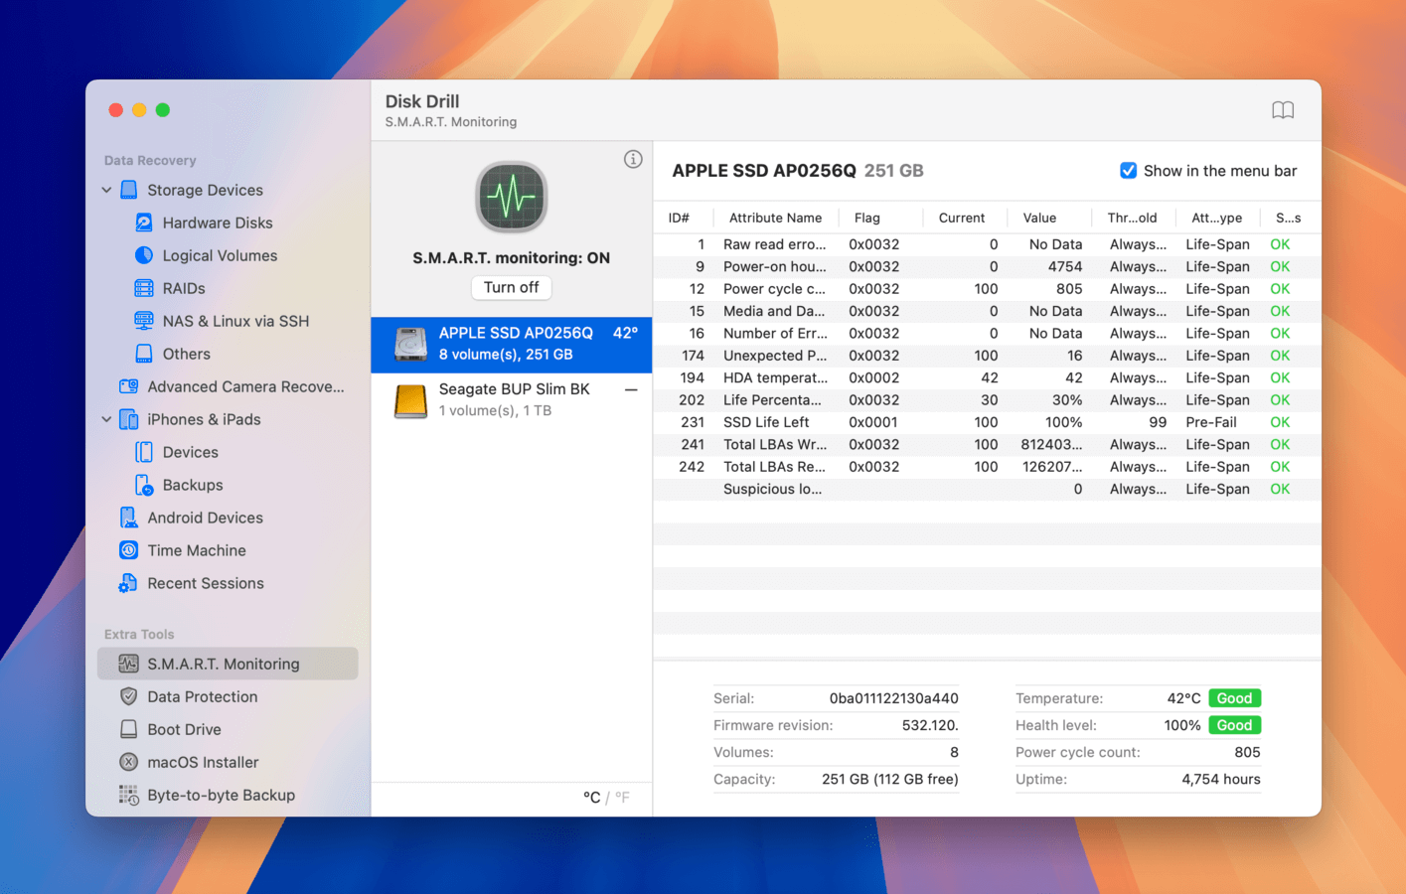Image resolution: width=1406 pixels, height=894 pixels.
Task: Click the NAS & Linux via SSH icon
Action: tap(144, 321)
